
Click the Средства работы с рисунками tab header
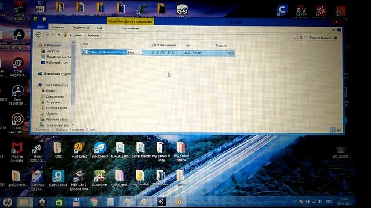click(130, 21)
